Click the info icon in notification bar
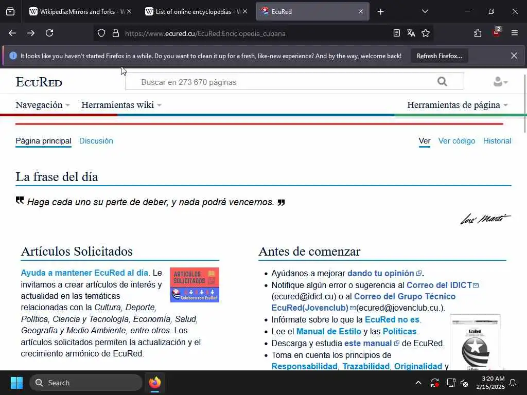 tap(13, 56)
